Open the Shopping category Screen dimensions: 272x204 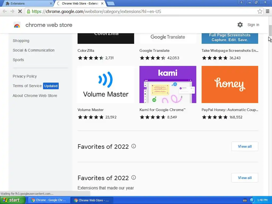(x=21, y=41)
